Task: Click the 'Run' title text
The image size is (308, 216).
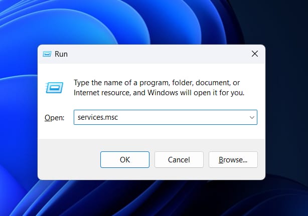Action: pyautogui.click(x=61, y=54)
